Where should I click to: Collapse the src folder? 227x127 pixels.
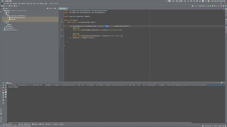point(5,23)
